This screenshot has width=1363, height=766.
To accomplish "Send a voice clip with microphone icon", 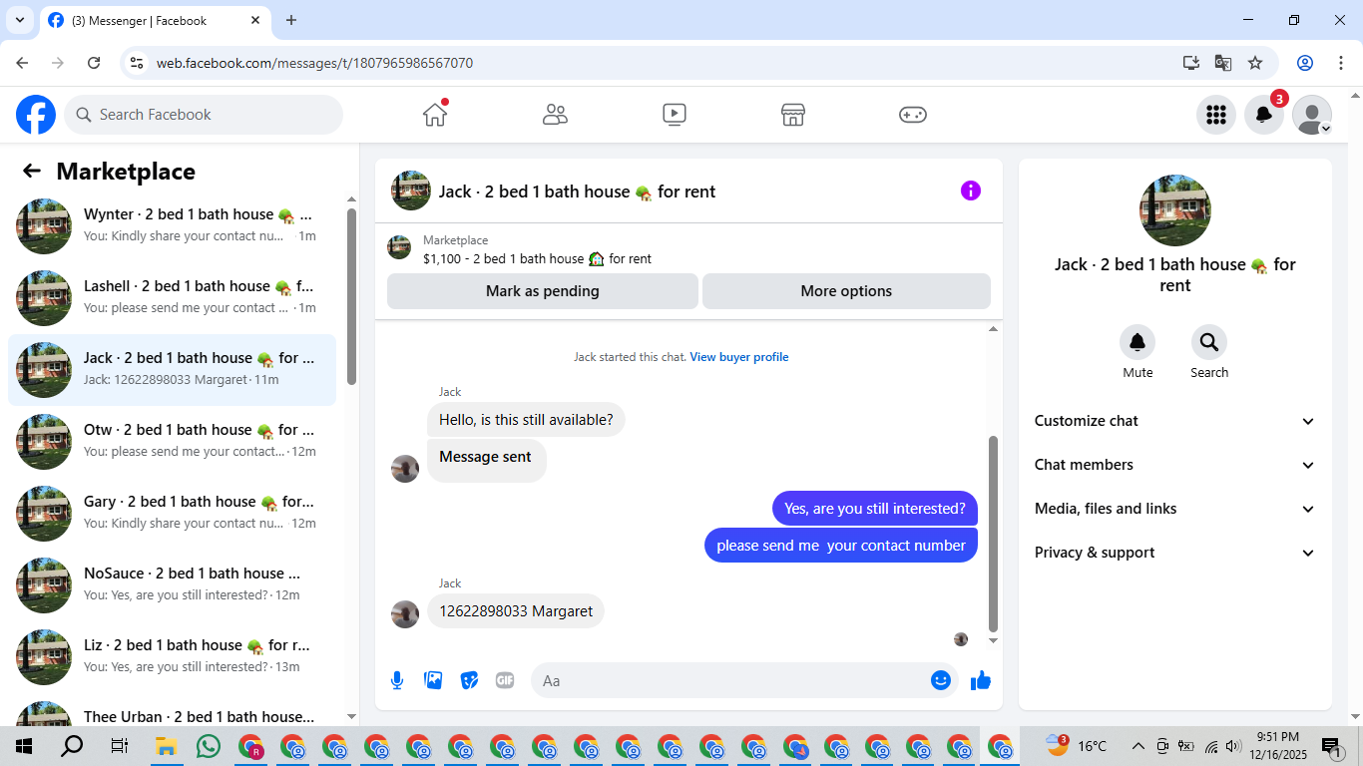I will pyautogui.click(x=397, y=680).
